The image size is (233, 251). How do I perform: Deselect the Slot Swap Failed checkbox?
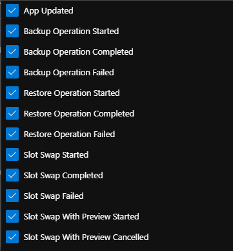(x=12, y=196)
